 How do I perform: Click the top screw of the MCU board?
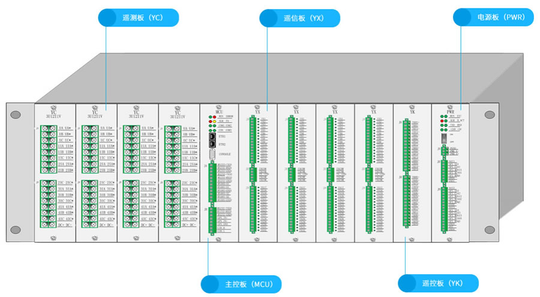pos(218,107)
